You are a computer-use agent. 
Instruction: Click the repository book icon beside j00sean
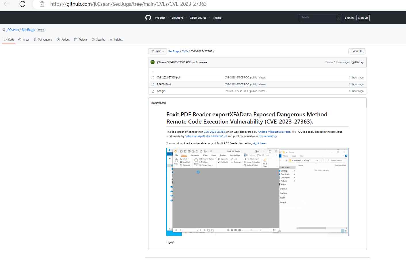click(x=4, y=30)
